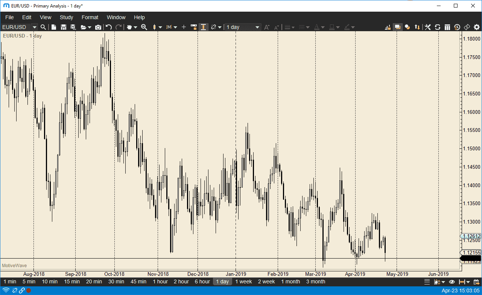Open the depth of market columns view
Image resolution: width=482 pixels, height=295 pixels.
447,27
